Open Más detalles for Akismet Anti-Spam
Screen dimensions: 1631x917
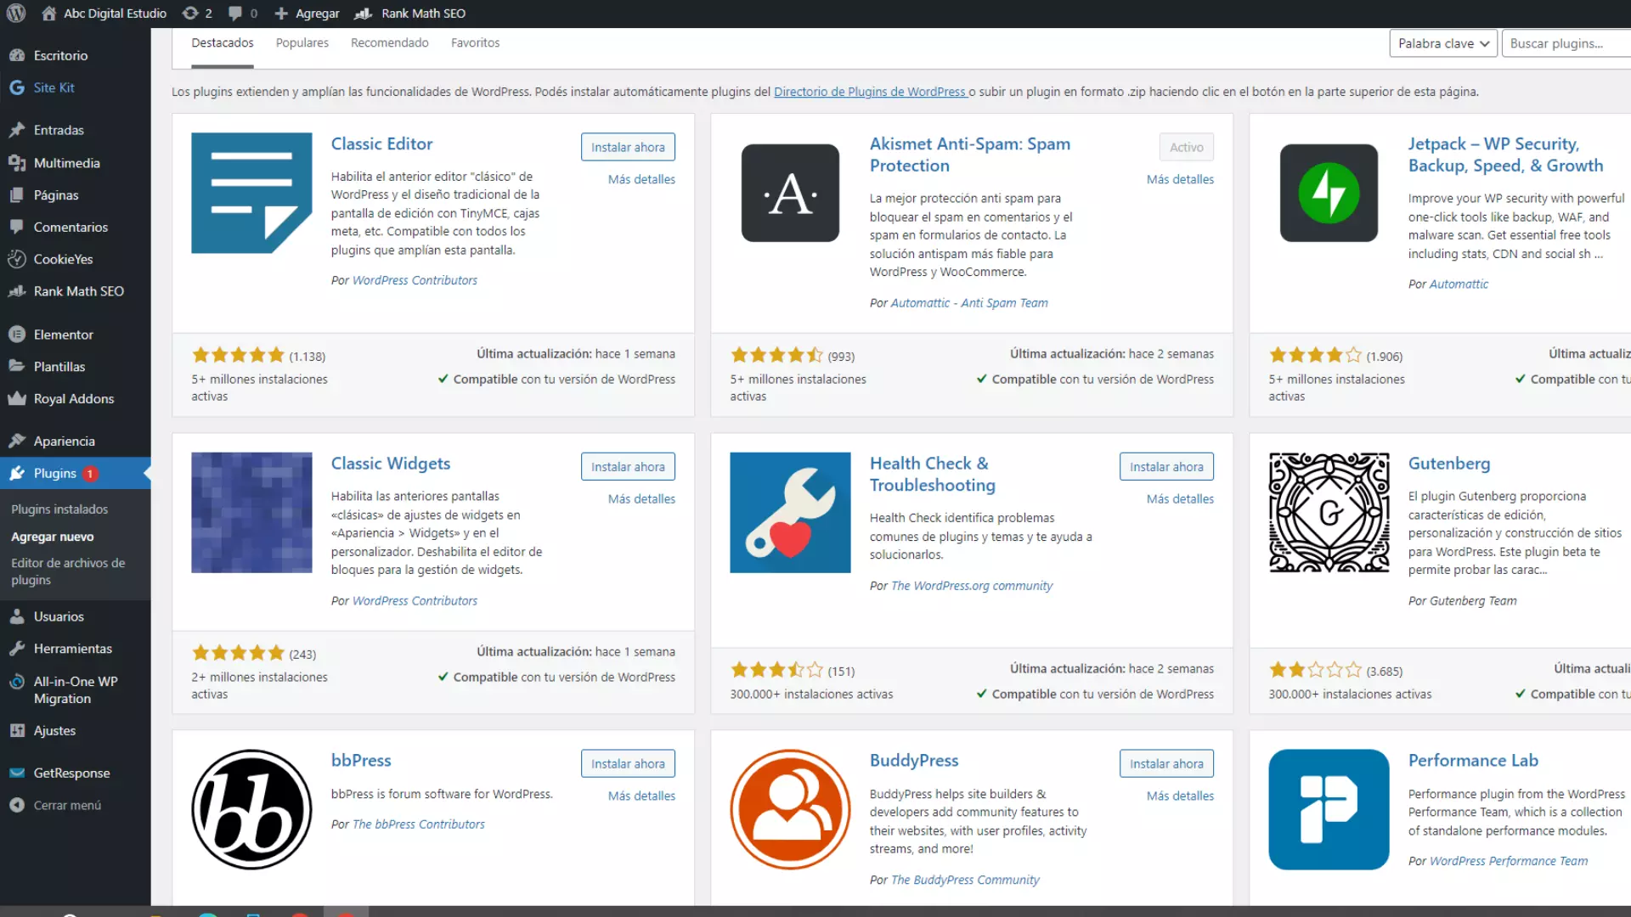(1180, 179)
